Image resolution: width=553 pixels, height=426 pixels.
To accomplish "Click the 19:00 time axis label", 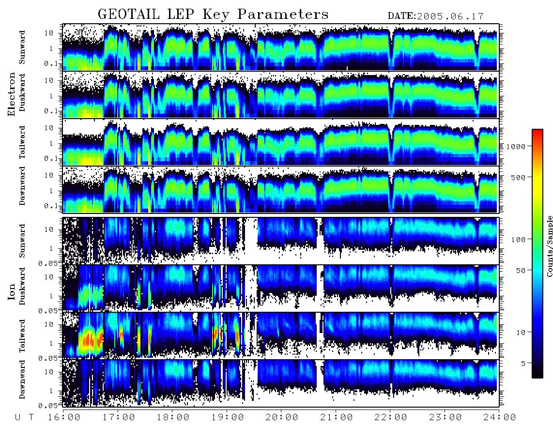I will (228, 417).
